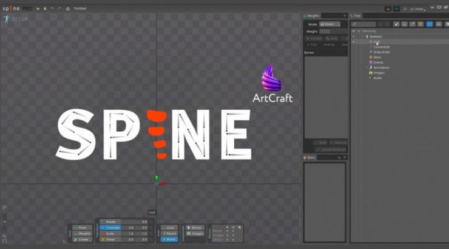This screenshot has width=449, height=249.
Task: Select the Tree panel tab
Action: click(356, 16)
